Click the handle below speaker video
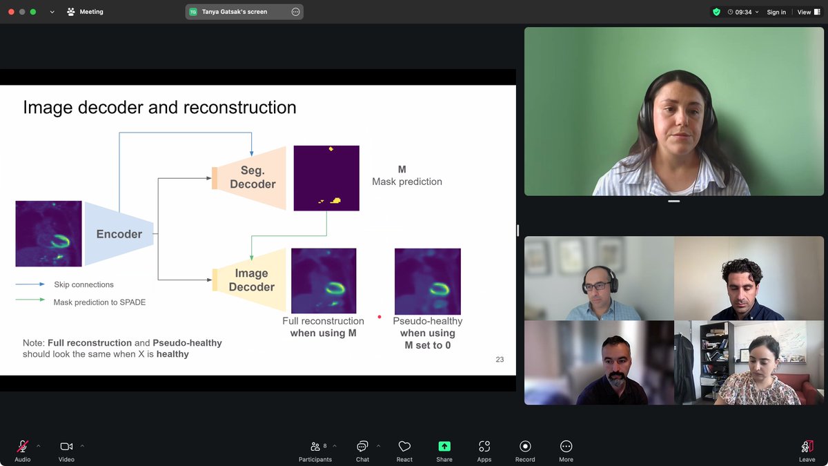This screenshot has height=466, width=828. pyautogui.click(x=674, y=201)
